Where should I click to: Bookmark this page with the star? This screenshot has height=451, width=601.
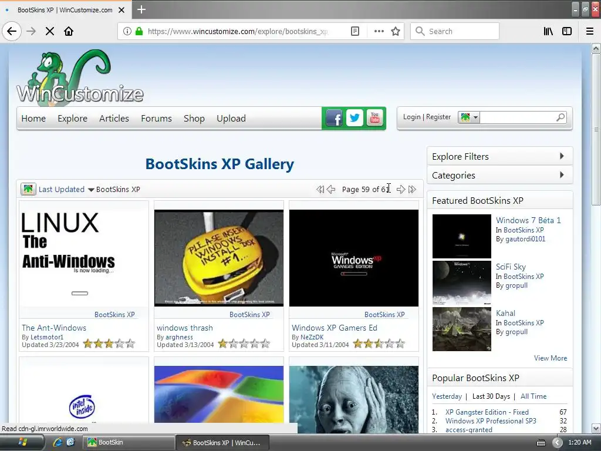[396, 31]
